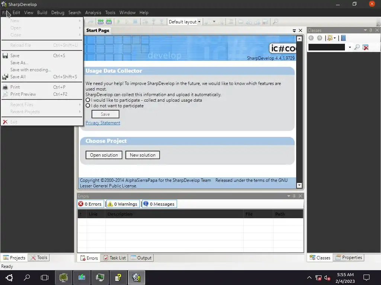Click the clock showing 5:55 AM

[x=345, y=275]
